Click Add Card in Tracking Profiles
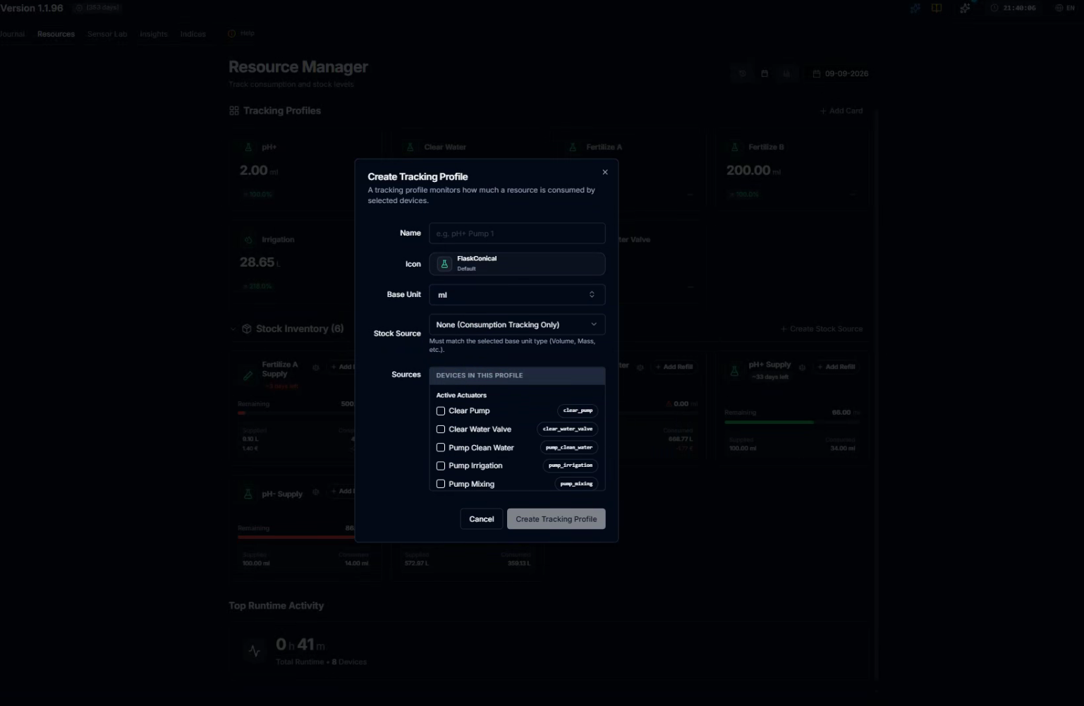 (x=841, y=111)
